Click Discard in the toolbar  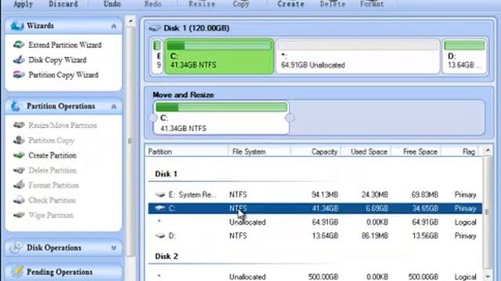[63, 4]
